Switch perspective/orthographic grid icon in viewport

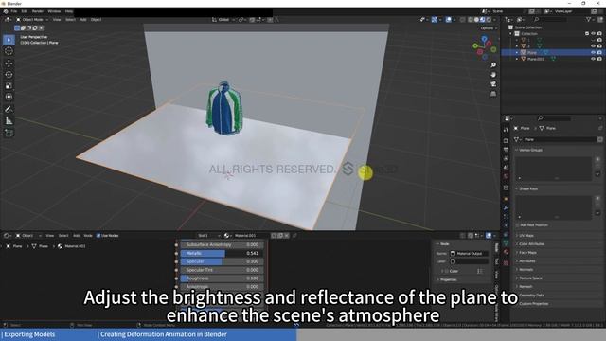(493, 94)
